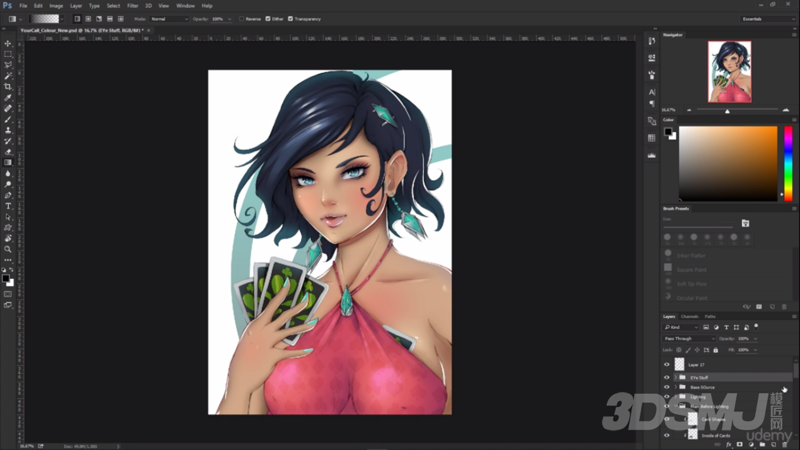Hide Layer 17 with eye icon
This screenshot has width=800, height=450.
click(x=666, y=365)
